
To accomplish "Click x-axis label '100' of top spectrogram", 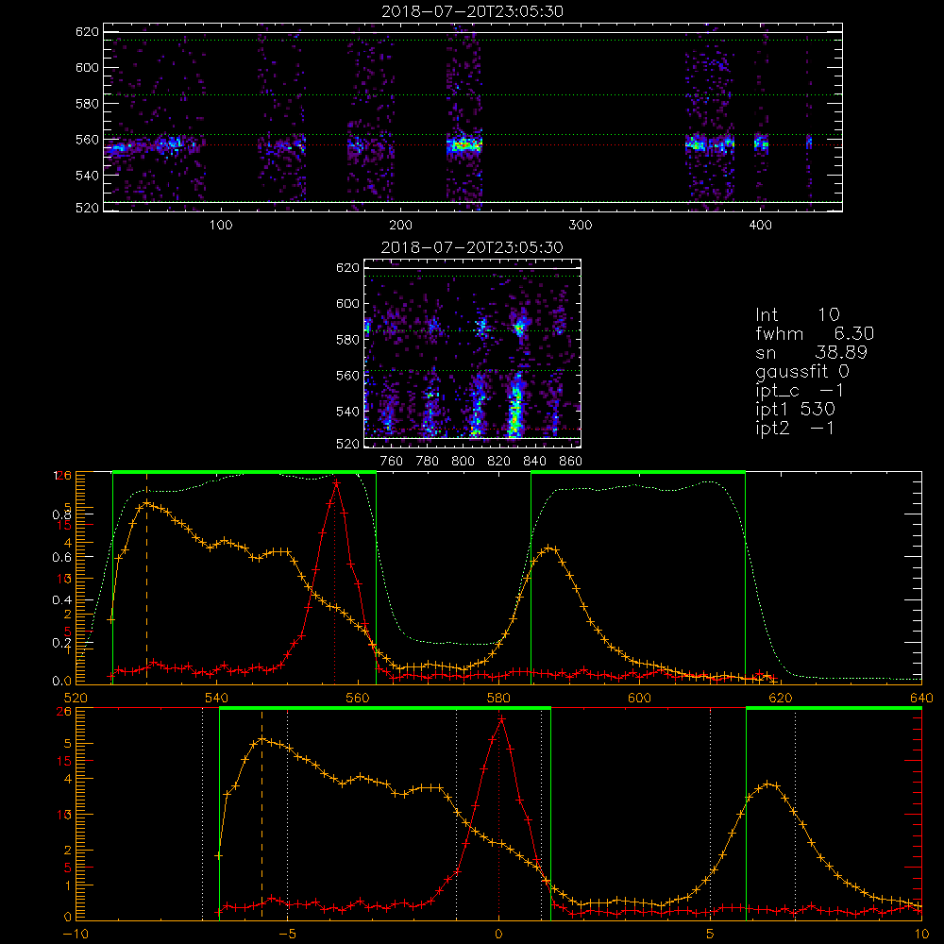I will (x=221, y=226).
